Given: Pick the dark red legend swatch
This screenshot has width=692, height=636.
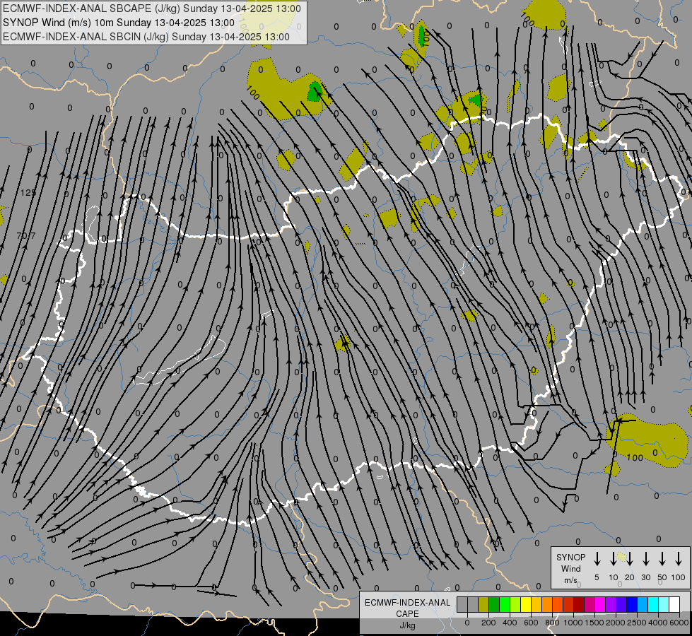Looking at the screenshot, I should click(x=579, y=604).
